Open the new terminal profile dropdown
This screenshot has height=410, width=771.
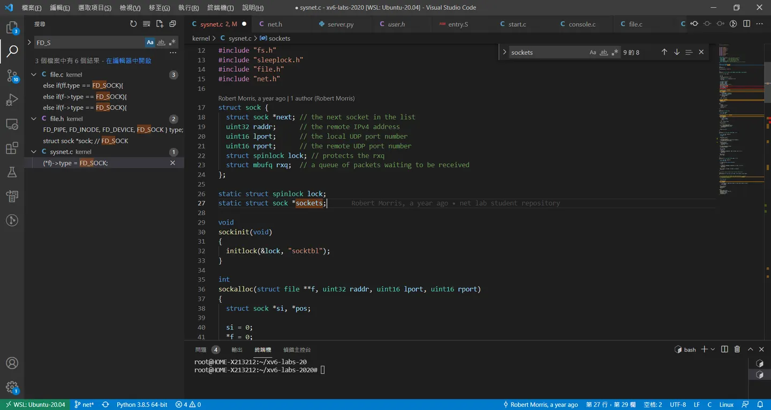point(713,349)
